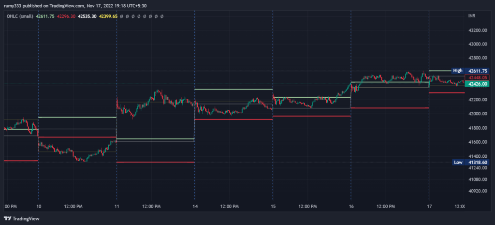
Task: Click the 43000.00 price axis label
Action: (478, 44)
